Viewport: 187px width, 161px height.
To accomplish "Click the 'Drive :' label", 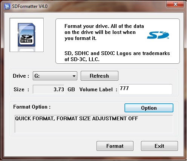I will [21, 76].
